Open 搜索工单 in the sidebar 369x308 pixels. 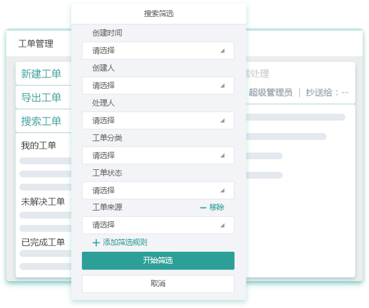41,121
